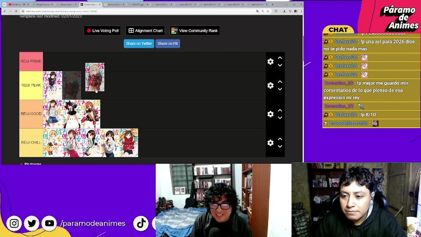Click the browser back arrow
Image resolution: width=421 pixels, height=237 pixels.
[x=5, y=11]
